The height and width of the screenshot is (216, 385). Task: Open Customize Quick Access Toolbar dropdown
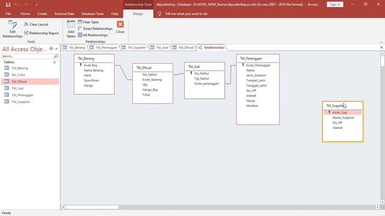pos(36,5)
